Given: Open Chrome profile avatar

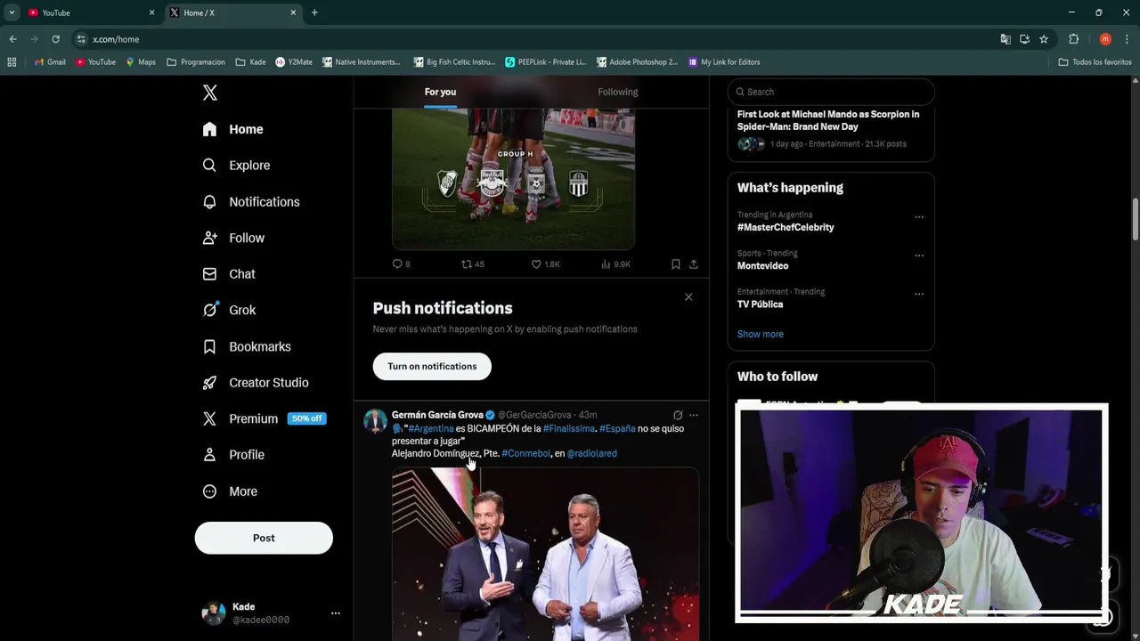Looking at the screenshot, I should pos(1105,39).
